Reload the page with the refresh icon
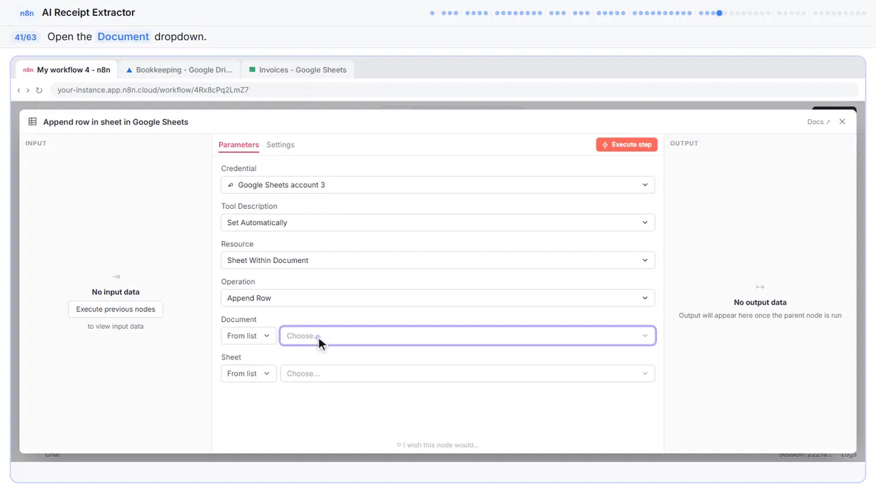This screenshot has height=493, width=876. (39, 90)
